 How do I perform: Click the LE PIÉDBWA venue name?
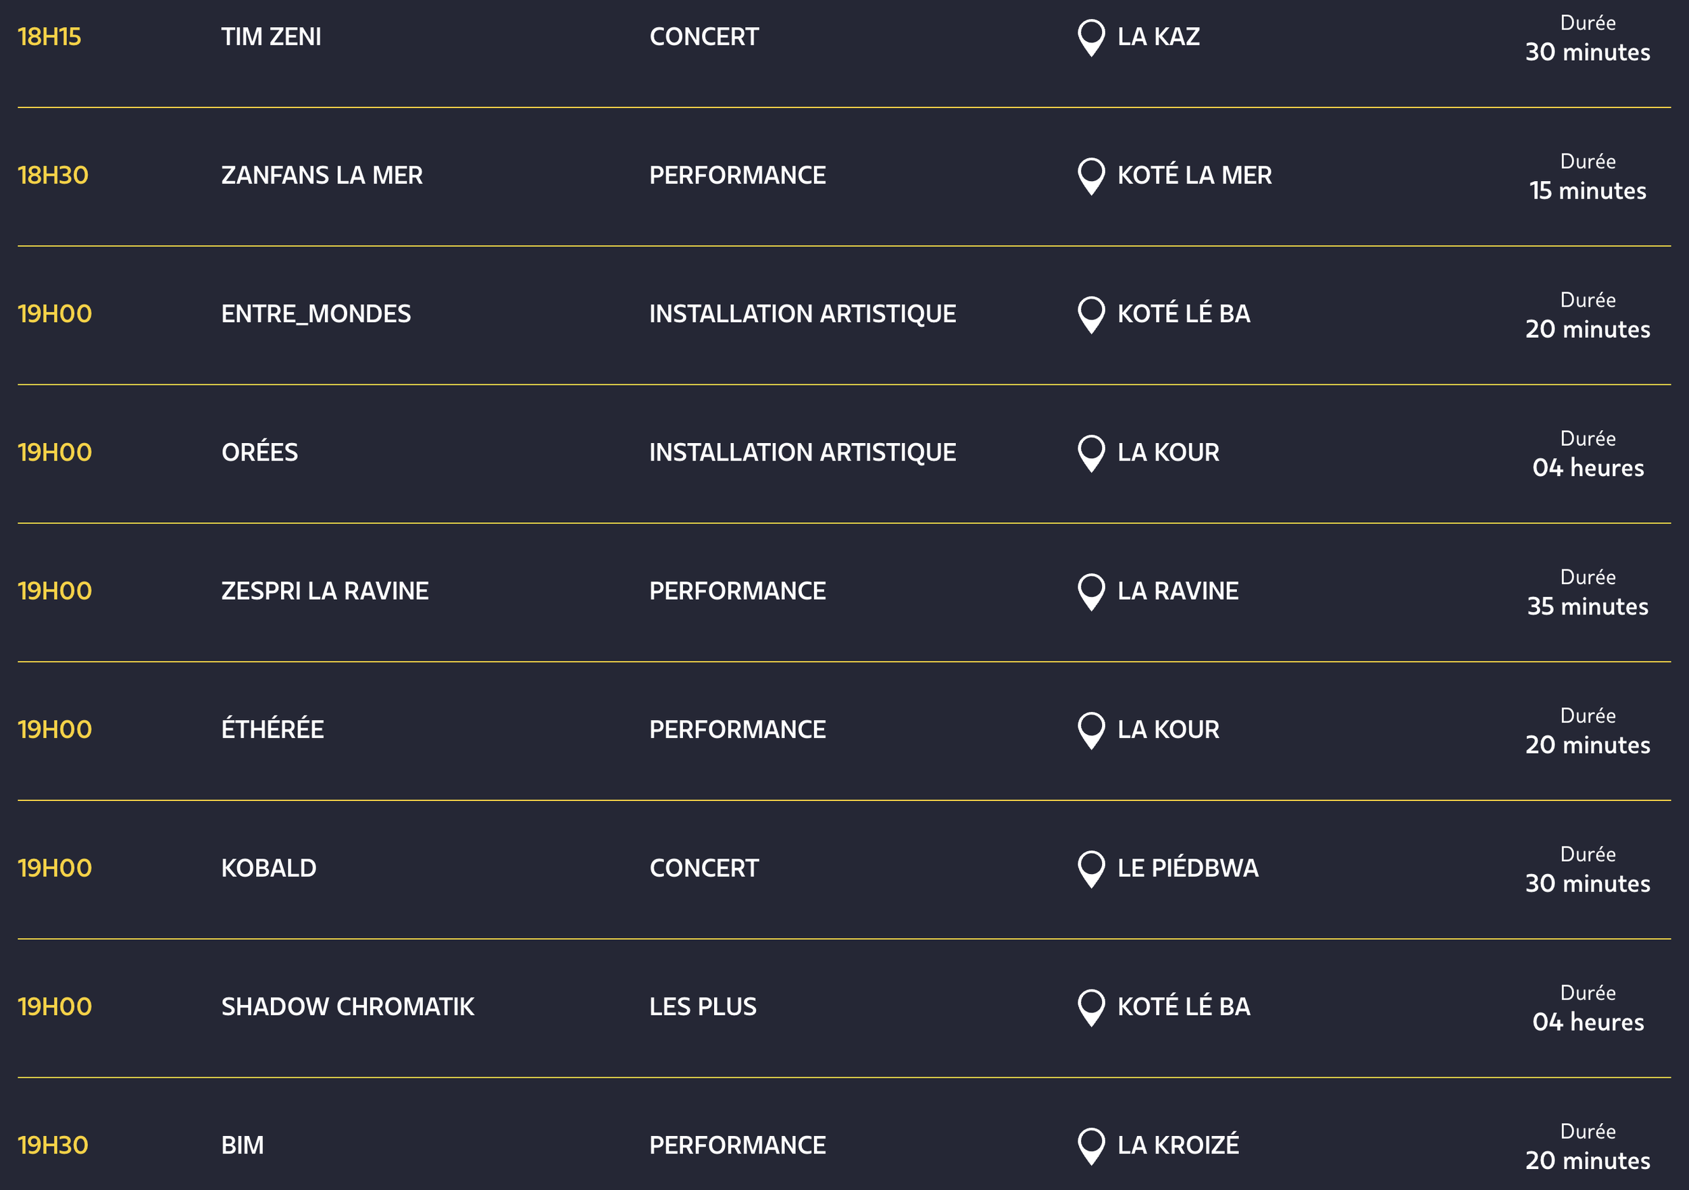[1187, 868]
